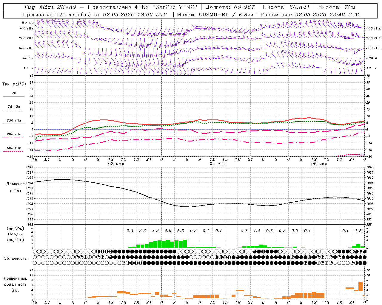Click the 4.9 precipitation total

click(168, 231)
